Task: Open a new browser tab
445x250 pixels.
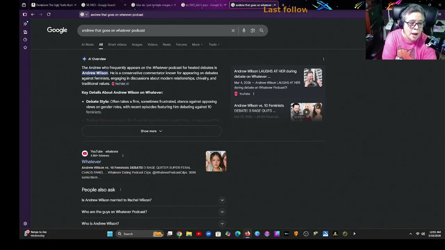Action: pyautogui.click(x=283, y=5)
